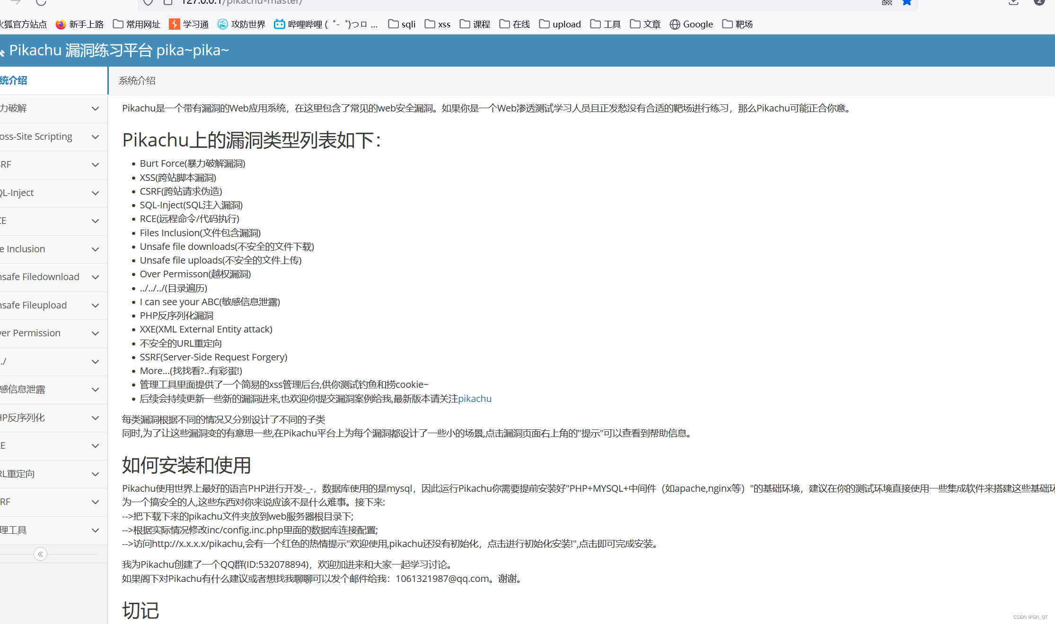
Task: Open the Google bookmark
Action: pos(691,24)
